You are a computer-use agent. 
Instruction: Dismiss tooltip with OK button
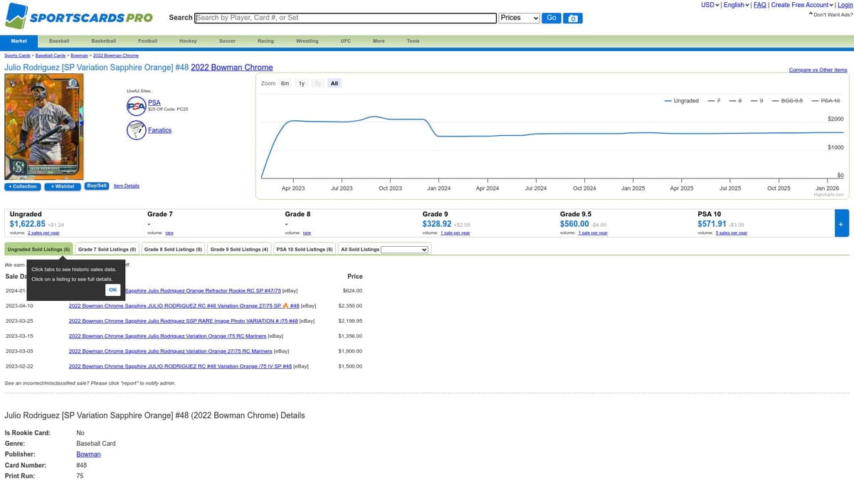[112, 289]
